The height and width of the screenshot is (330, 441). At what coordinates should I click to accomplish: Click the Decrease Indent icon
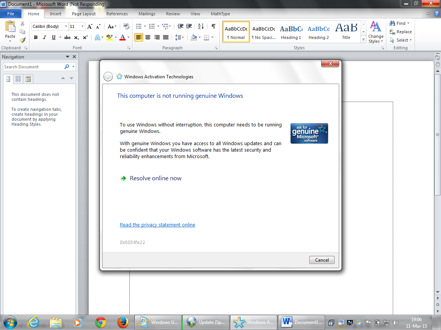pyautogui.click(x=180, y=26)
